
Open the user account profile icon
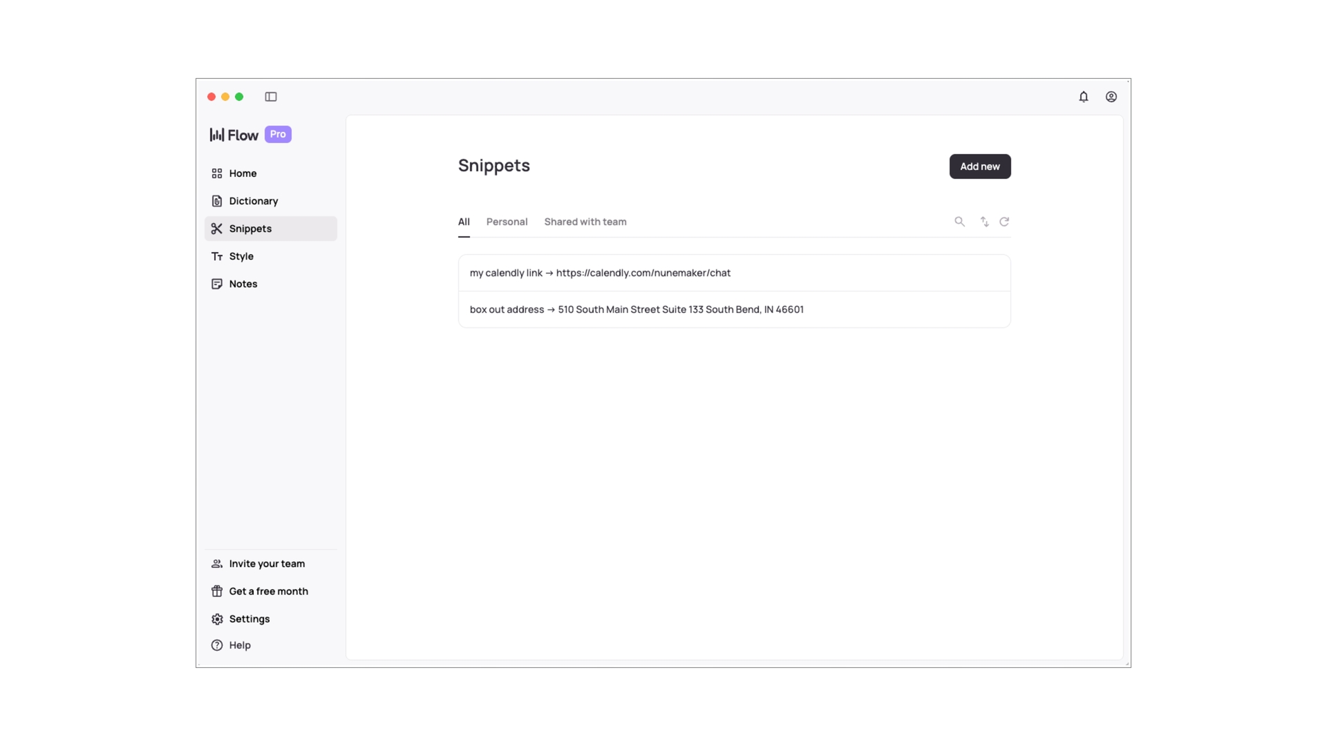click(1111, 97)
